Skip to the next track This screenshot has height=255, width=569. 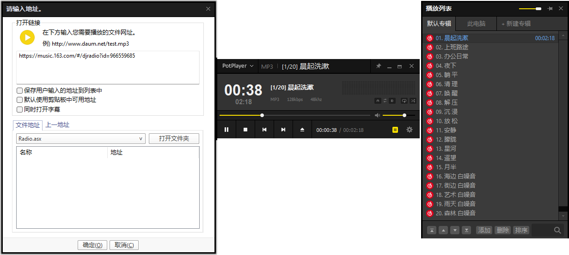283,130
